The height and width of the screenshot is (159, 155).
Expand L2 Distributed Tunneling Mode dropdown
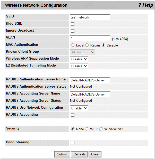point(79,66)
